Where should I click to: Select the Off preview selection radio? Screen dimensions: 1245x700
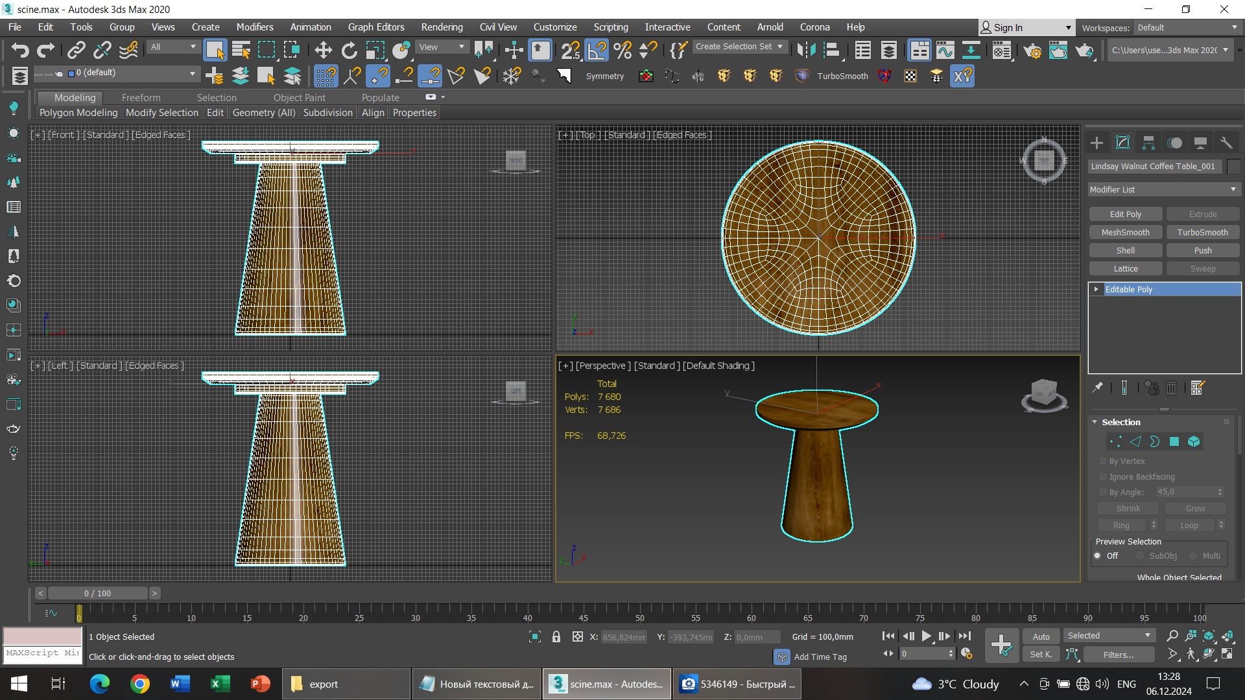pyautogui.click(x=1098, y=555)
